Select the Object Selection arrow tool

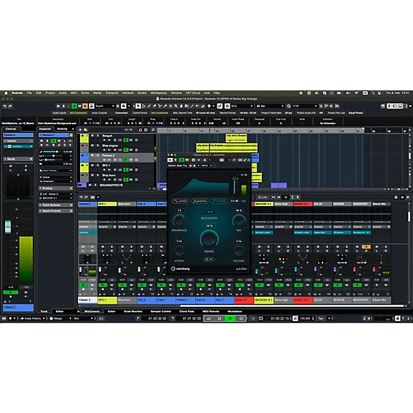tap(138, 105)
